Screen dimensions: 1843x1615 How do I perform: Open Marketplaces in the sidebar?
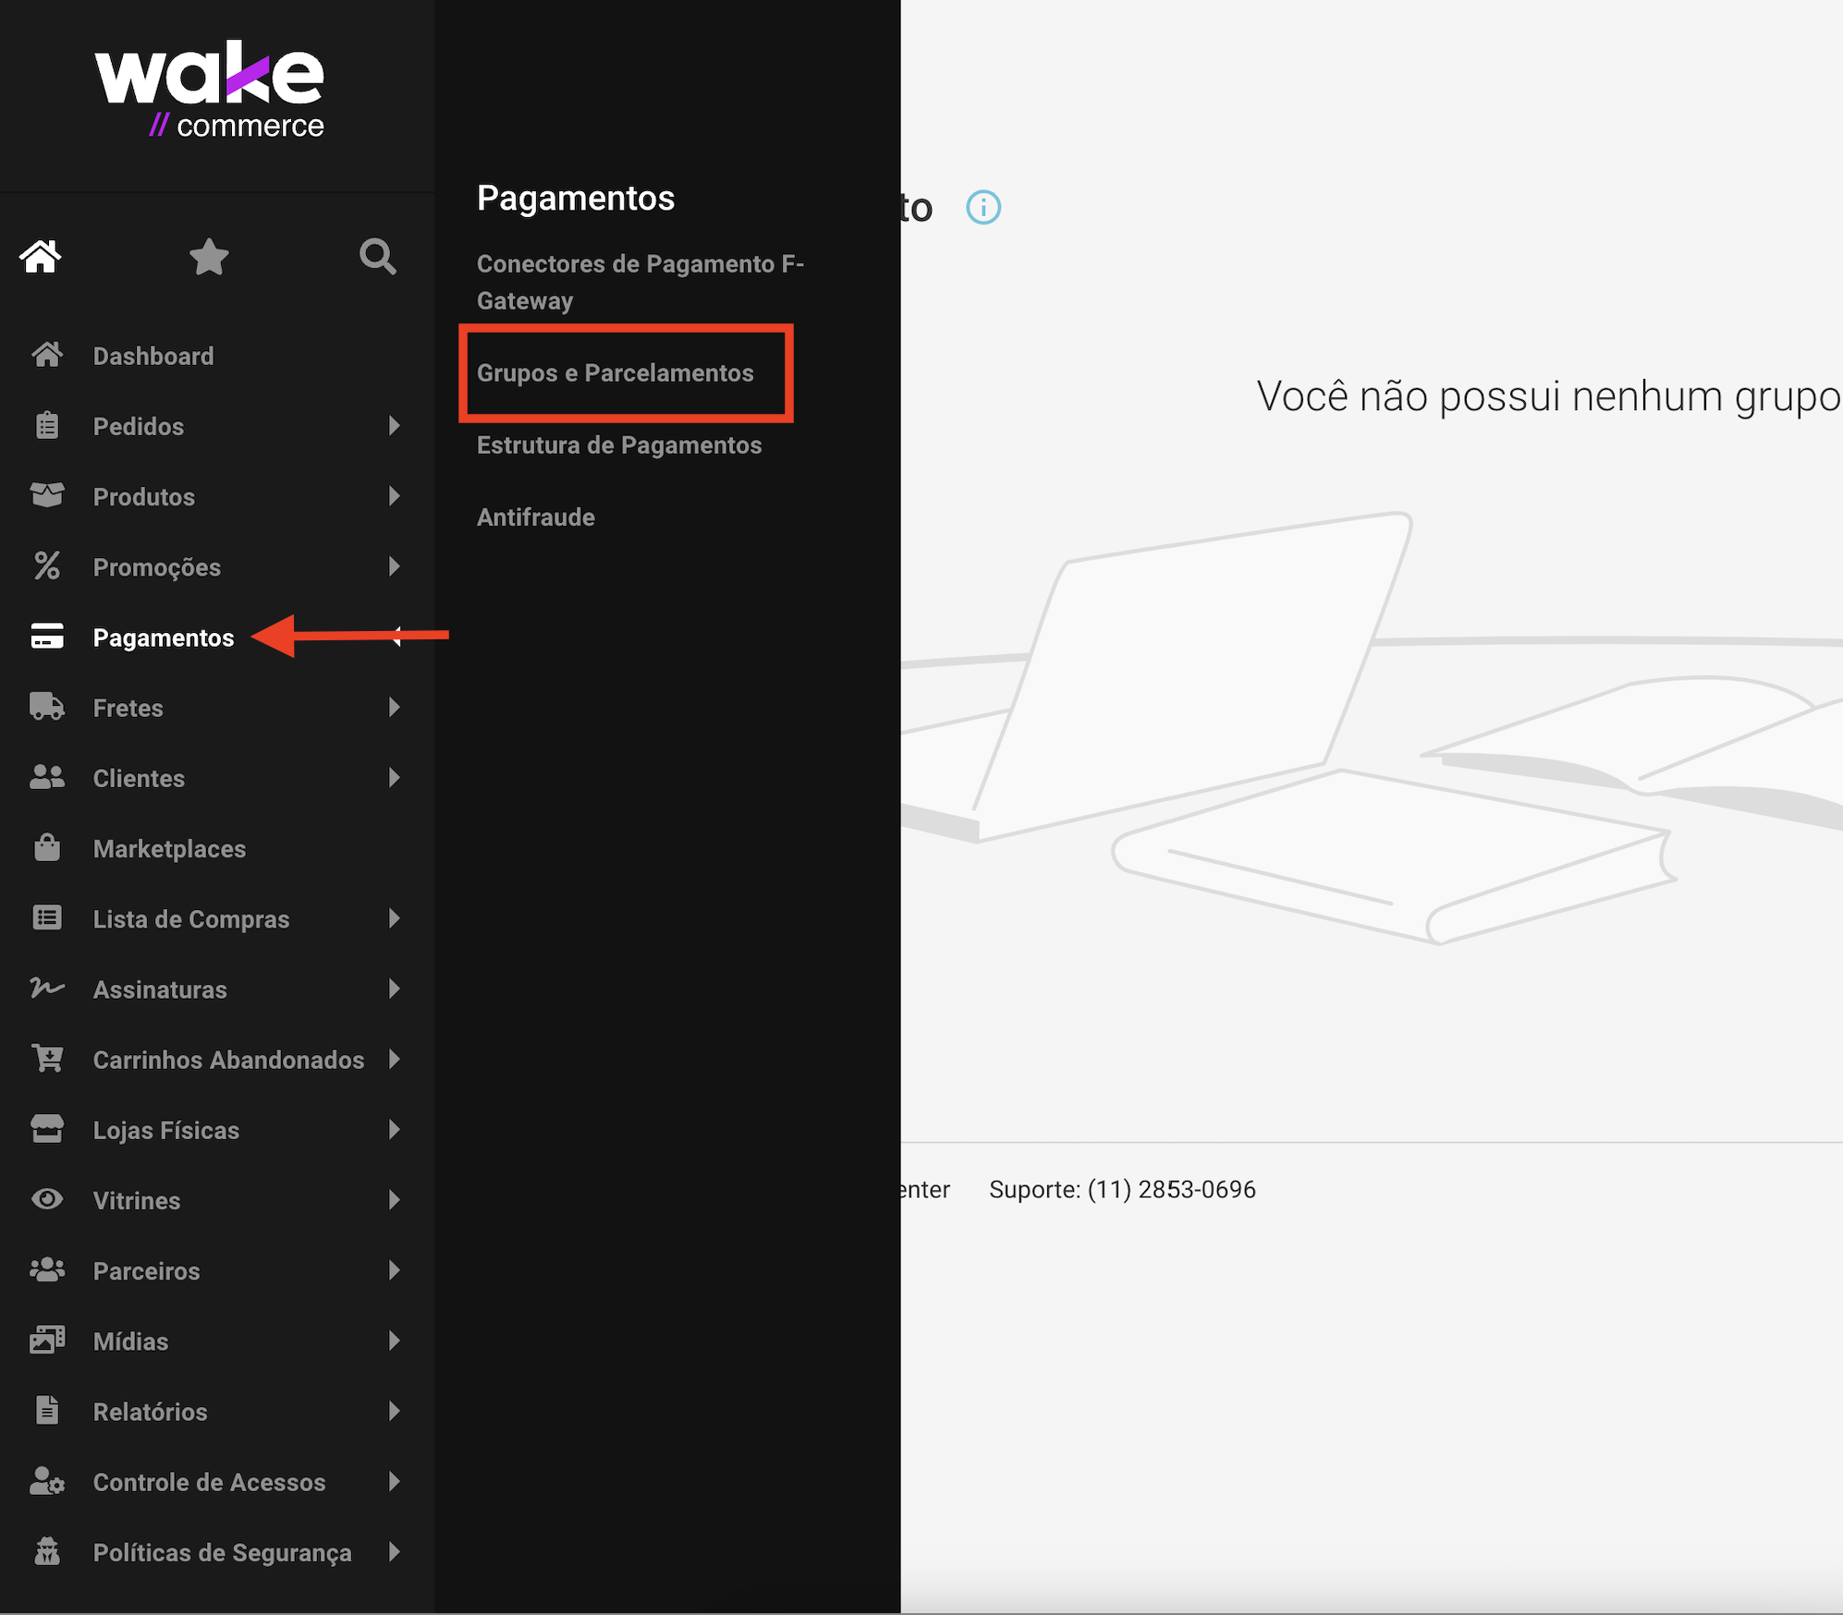coord(169,848)
